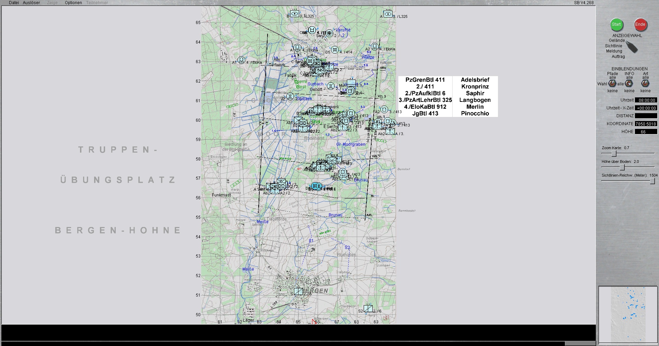Select the A2 4./EloKa unit symbol
The image size is (659, 346).
375,47
